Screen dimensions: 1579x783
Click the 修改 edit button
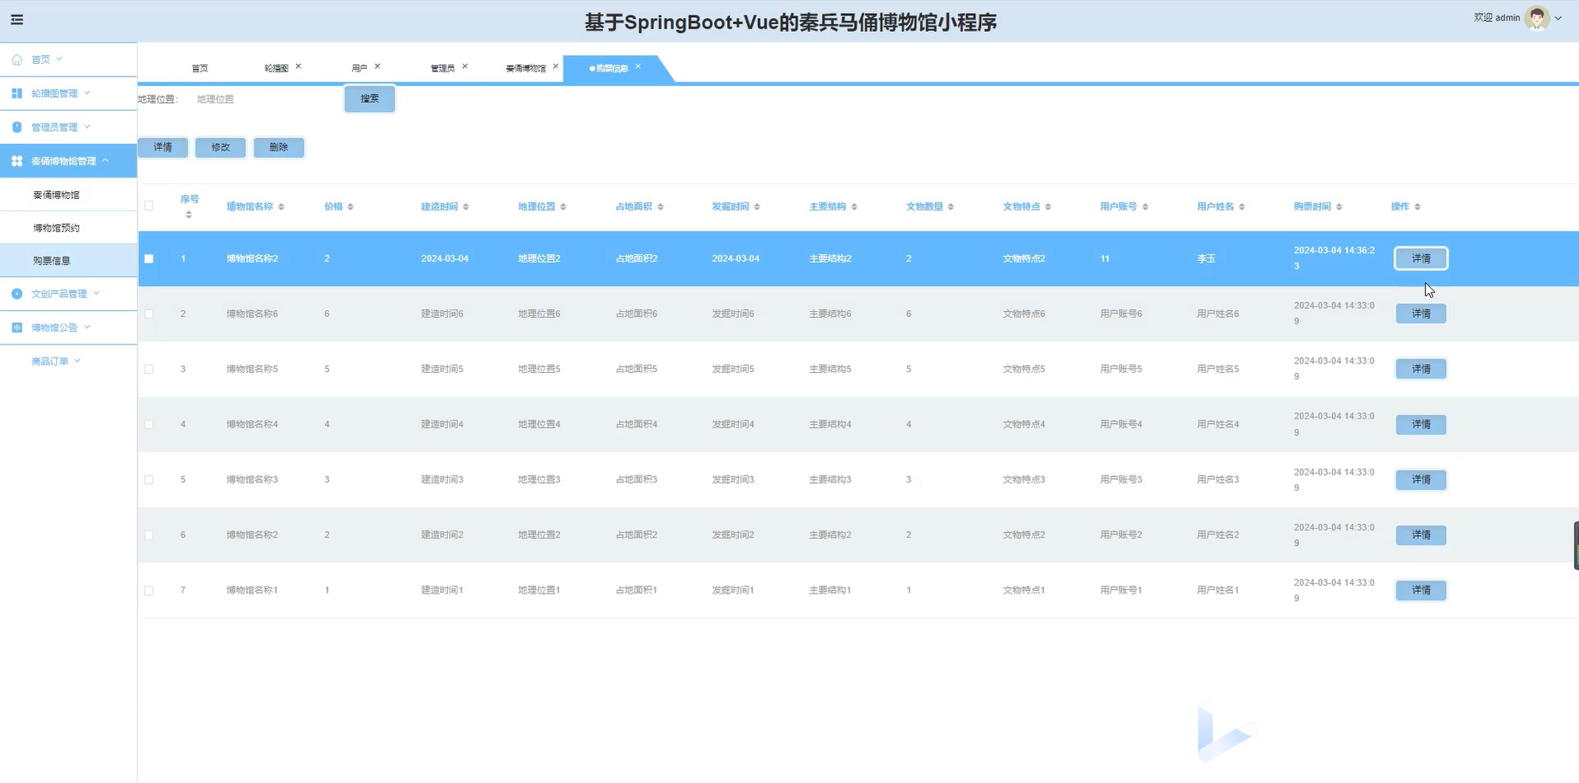[221, 147]
